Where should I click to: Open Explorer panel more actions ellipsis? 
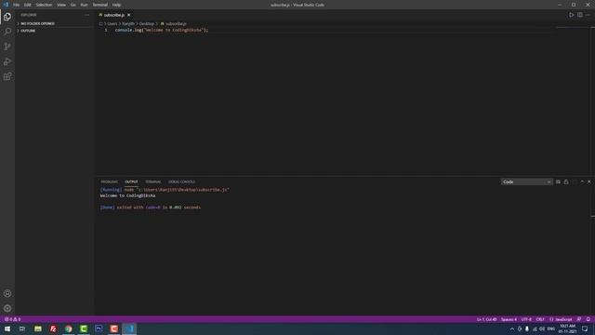[x=86, y=15]
